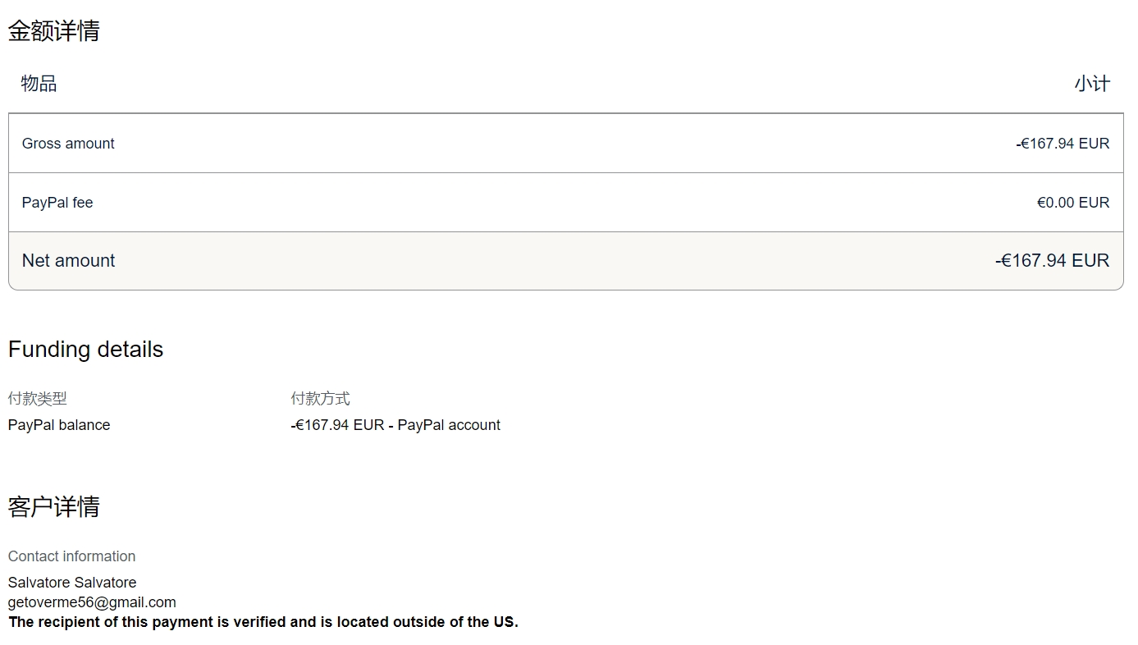Select the gross amount value -€167.94 EUR
Image resolution: width=1138 pixels, height=645 pixels.
(1063, 144)
